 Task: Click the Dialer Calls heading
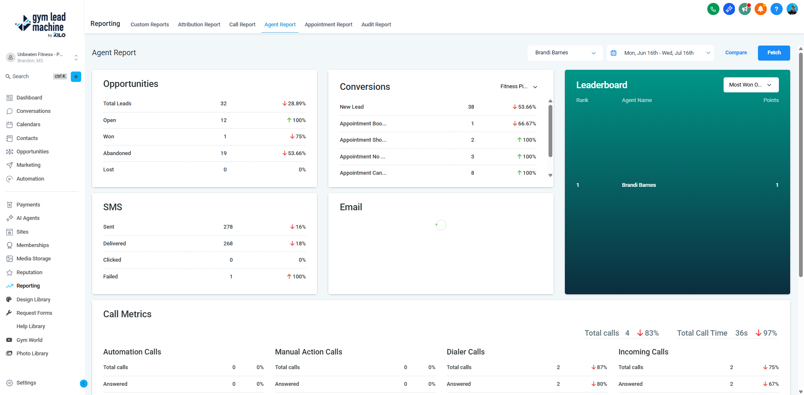pos(466,352)
